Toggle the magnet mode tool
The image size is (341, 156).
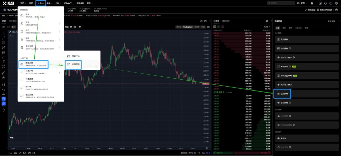click(3, 84)
